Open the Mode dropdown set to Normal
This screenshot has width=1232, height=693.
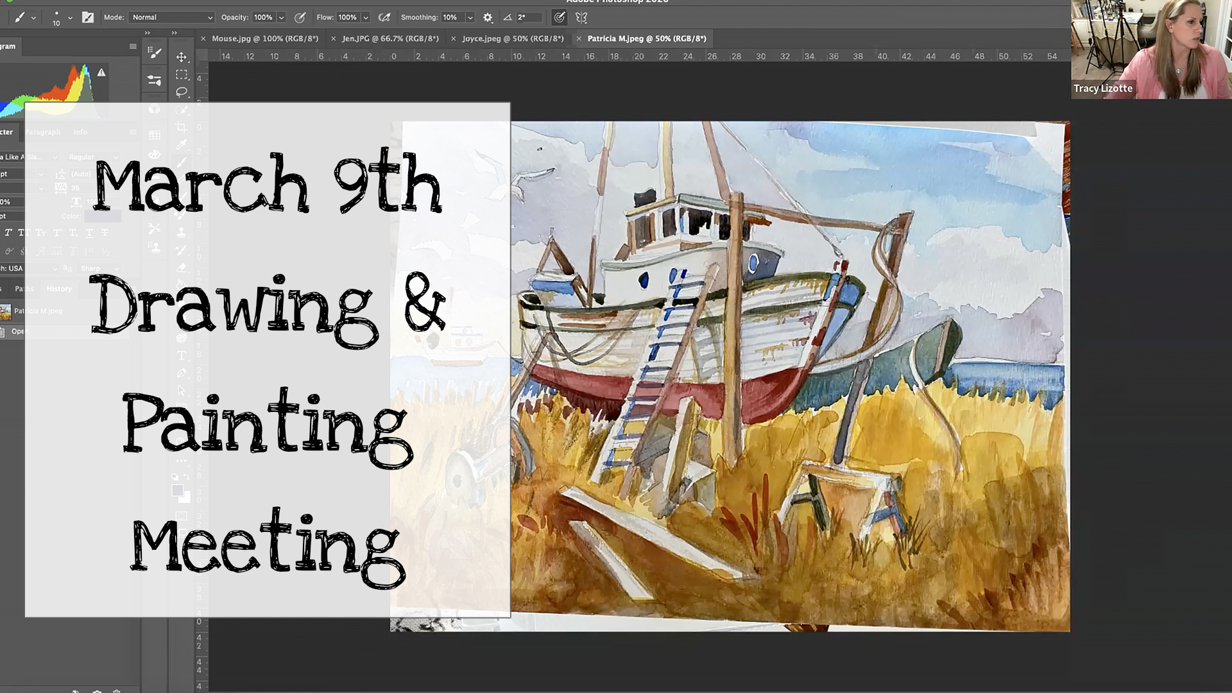[x=171, y=17]
